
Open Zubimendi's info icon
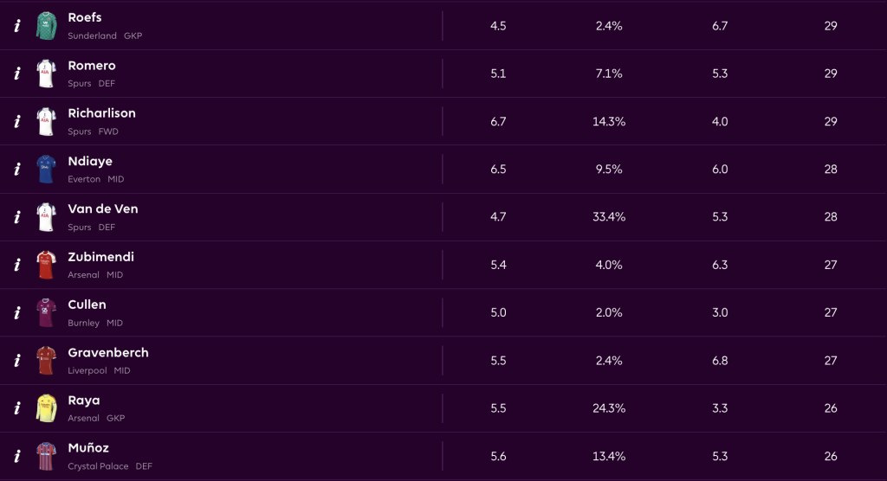click(17, 266)
